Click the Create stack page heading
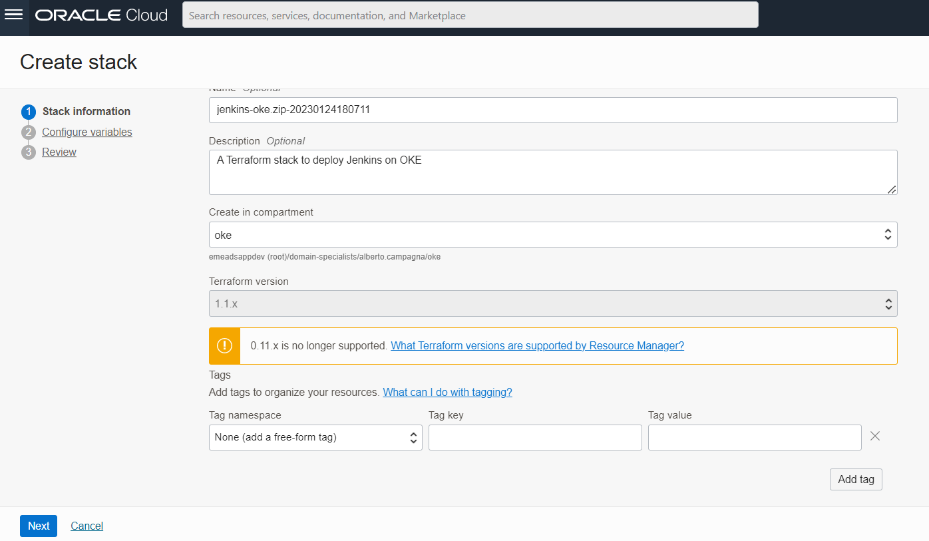This screenshot has width=929, height=541. [79, 62]
